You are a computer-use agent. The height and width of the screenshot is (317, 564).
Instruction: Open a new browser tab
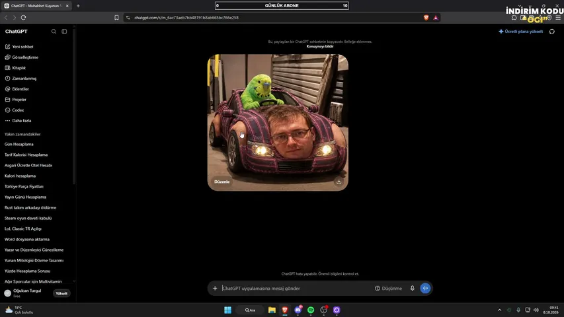click(78, 6)
